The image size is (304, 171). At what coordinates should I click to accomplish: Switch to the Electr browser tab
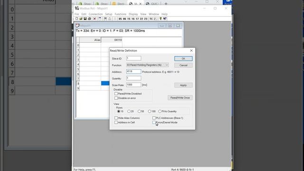point(118,4)
